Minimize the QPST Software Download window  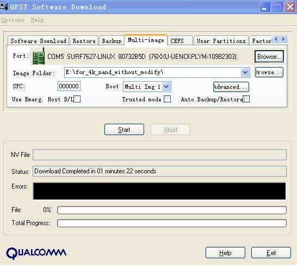pos(264,7)
